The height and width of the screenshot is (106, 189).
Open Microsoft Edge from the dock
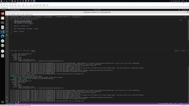pyautogui.click(x=3, y=36)
